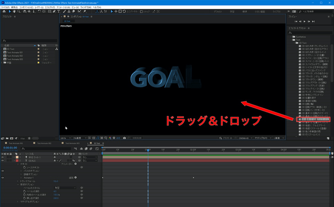This screenshot has height=207, width=334.
Task: Toggle visibility of パスのオプション
Action: (x=3, y=171)
